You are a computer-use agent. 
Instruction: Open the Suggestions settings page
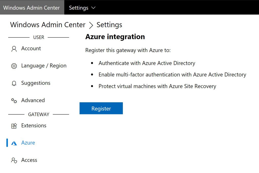36,83
